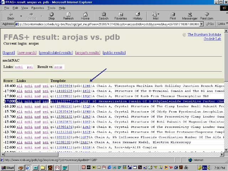228x171 pixels.
Task: Open the Mail toolbar button
Action: (155, 16)
